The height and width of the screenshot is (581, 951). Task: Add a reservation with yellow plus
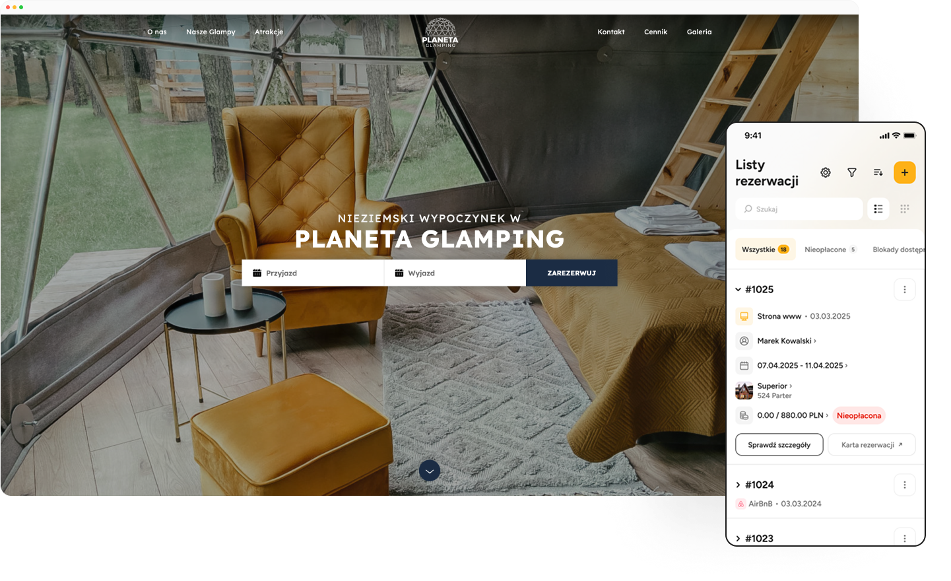(x=905, y=172)
